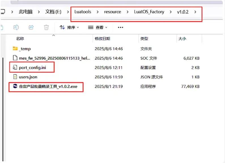Select the port_config.ini file icon

point(15,67)
